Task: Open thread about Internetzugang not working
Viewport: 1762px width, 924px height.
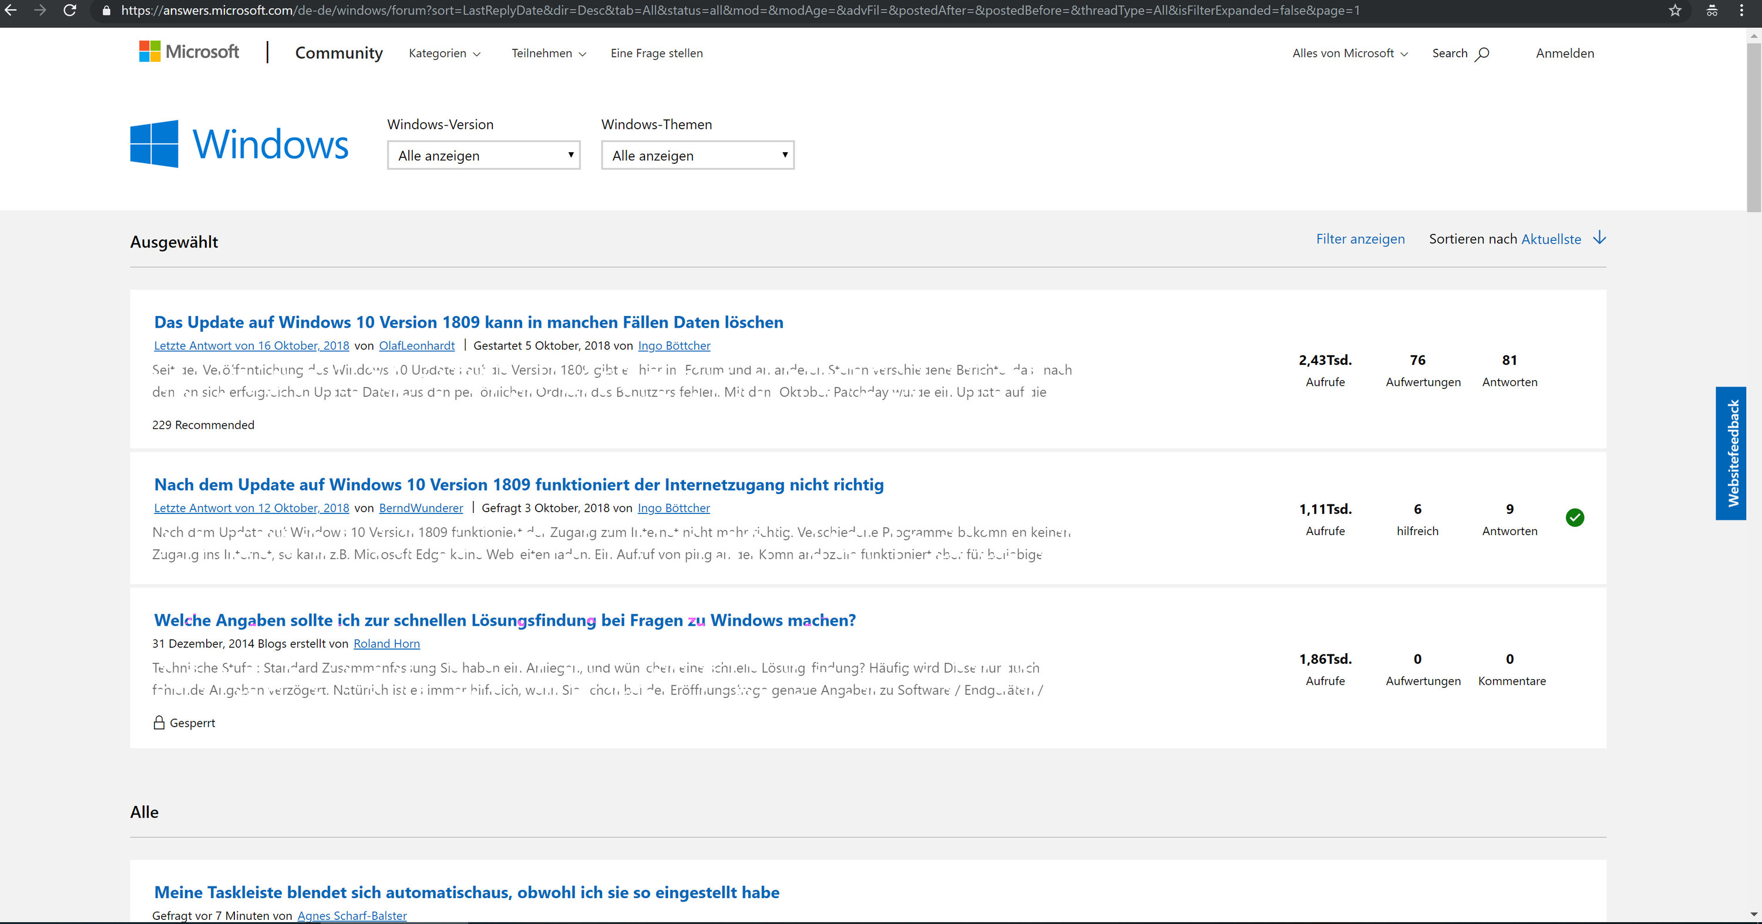Action: click(519, 485)
